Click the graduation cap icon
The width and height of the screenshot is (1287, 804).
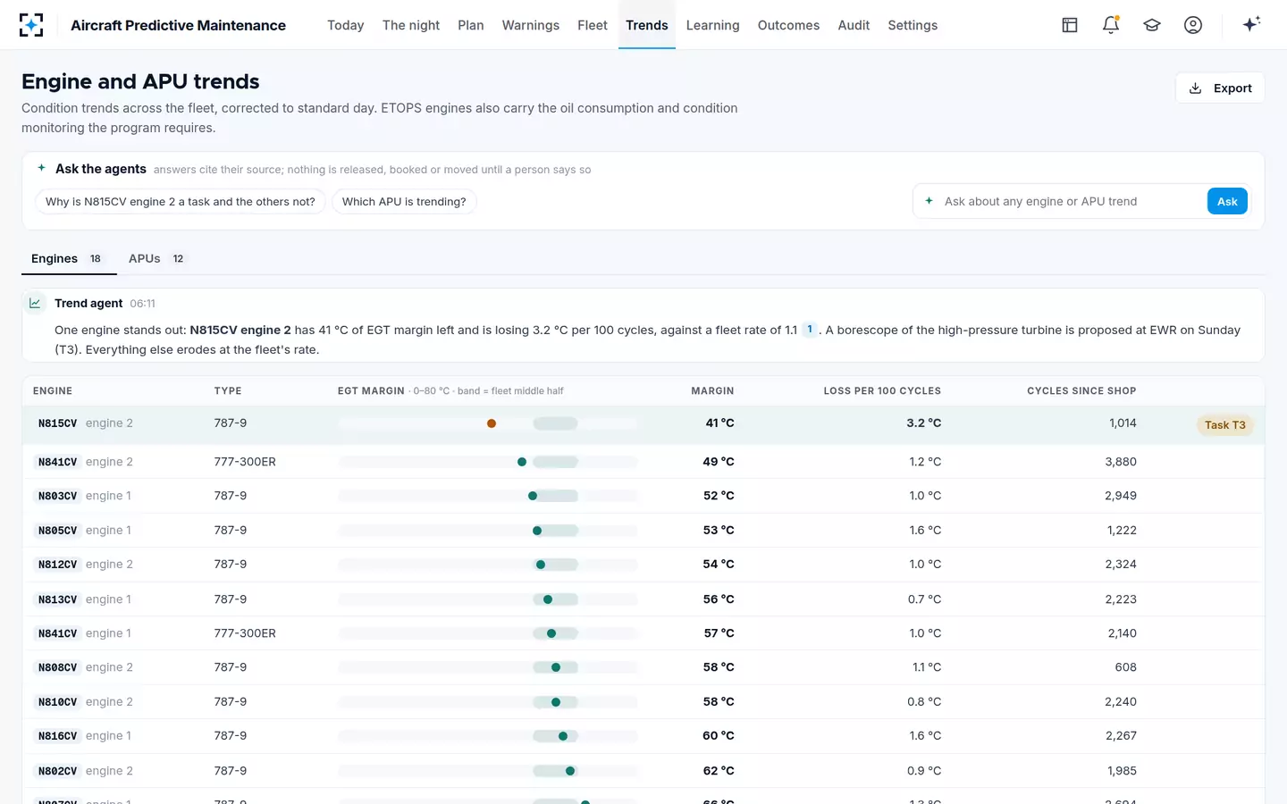point(1152,25)
